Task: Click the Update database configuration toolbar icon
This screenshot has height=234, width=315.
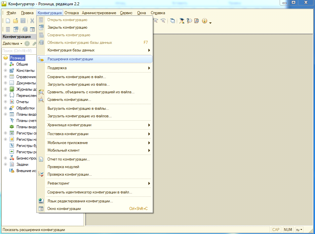Action: click(x=25, y=29)
